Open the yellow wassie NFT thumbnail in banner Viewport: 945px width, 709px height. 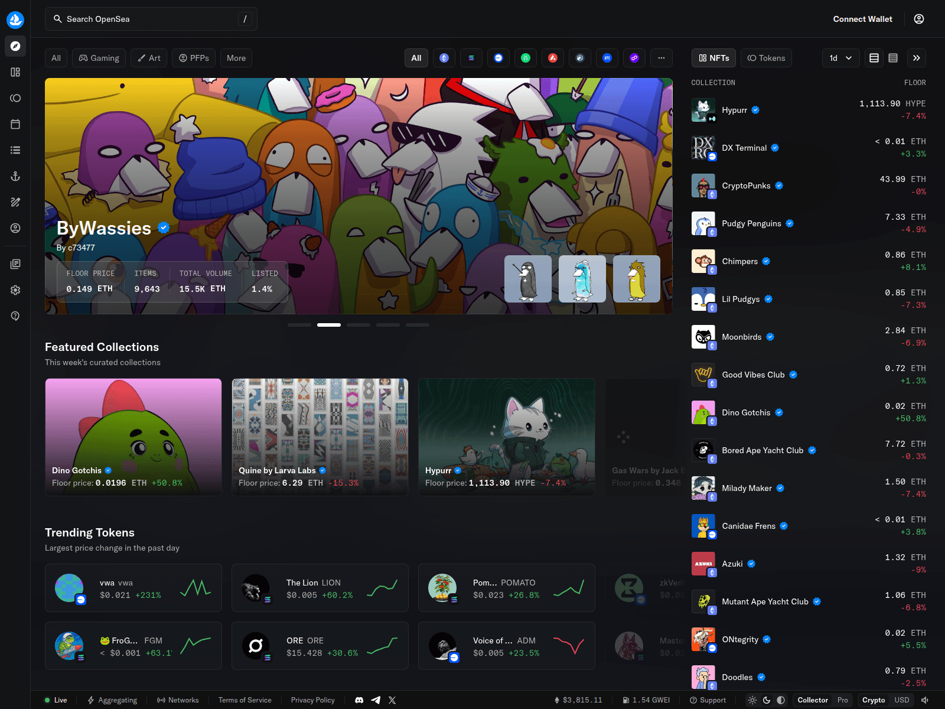[x=637, y=279]
